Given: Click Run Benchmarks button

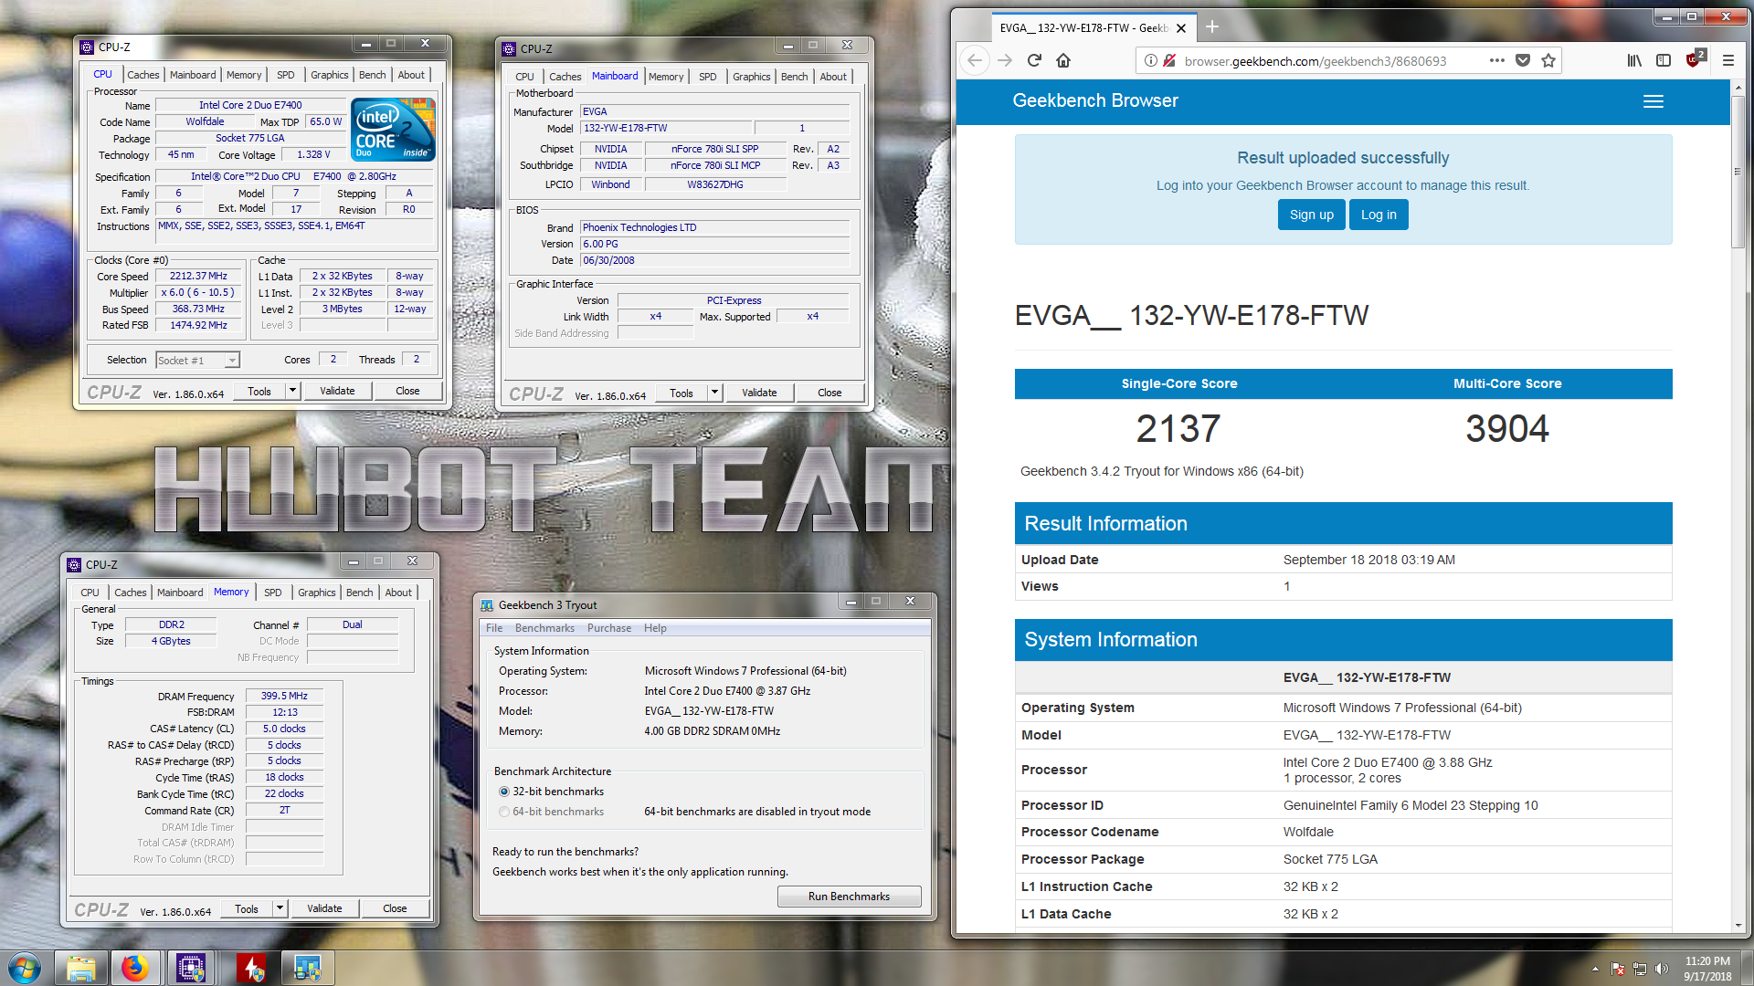Looking at the screenshot, I should [849, 897].
